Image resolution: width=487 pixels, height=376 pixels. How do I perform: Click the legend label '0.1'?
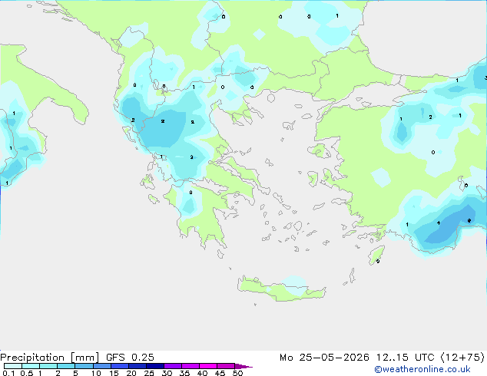point(8,373)
